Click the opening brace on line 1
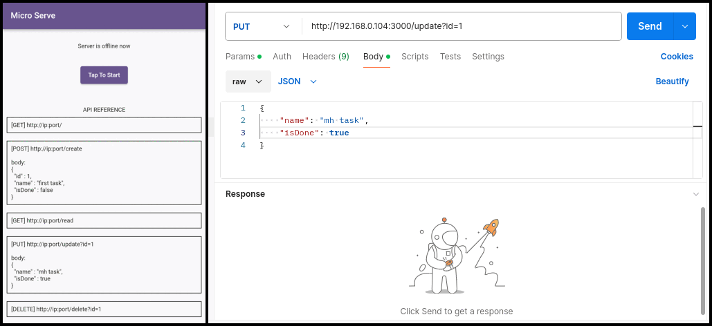 tap(262, 108)
